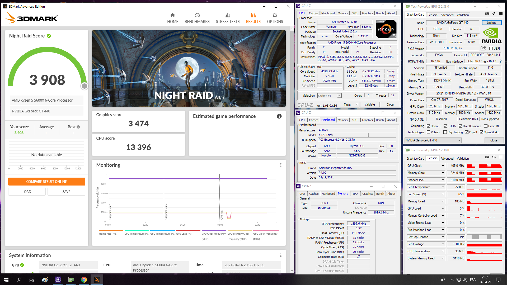
Task: Click Validate button in CPU-Z
Action: coord(370,104)
